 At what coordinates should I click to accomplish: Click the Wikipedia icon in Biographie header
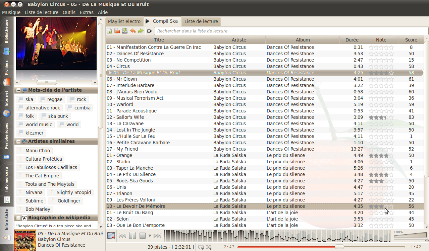tap(24, 218)
